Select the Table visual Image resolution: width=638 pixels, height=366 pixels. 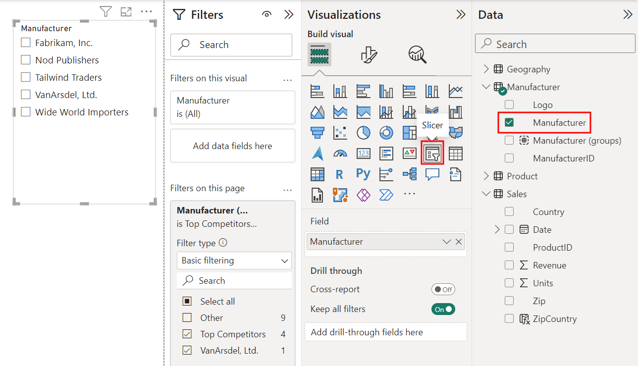(x=455, y=154)
